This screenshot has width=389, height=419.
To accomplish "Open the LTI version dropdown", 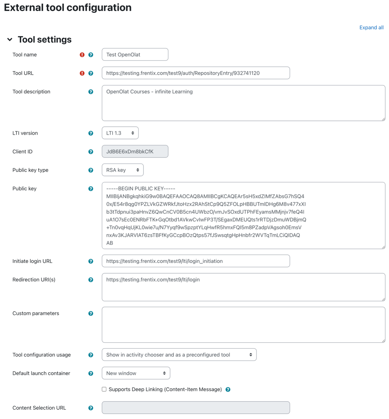I will [120, 133].
